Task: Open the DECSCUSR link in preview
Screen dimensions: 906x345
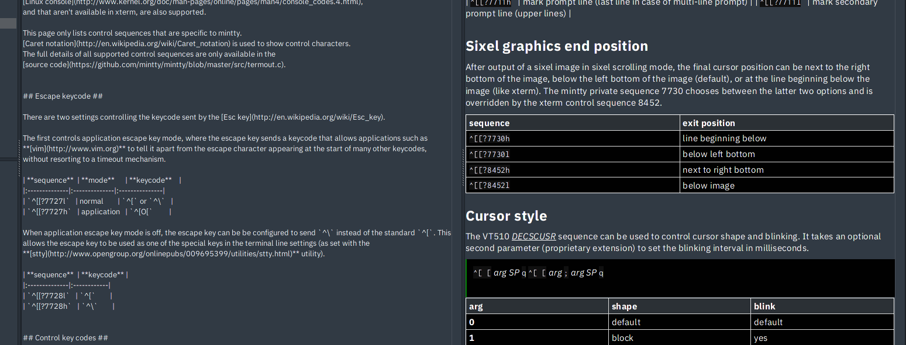Action: (533, 236)
